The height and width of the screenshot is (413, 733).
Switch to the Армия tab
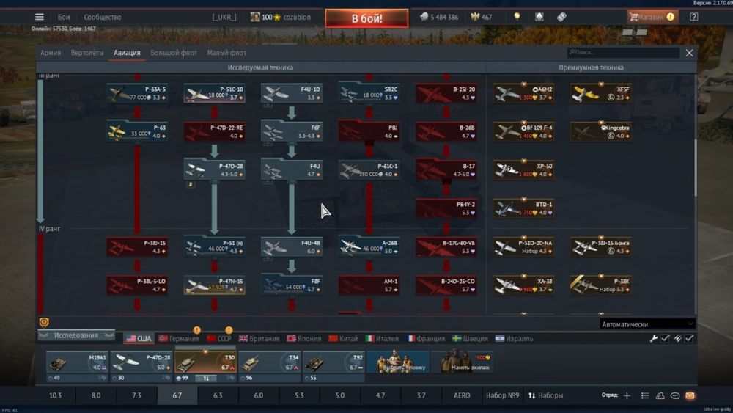(51, 53)
